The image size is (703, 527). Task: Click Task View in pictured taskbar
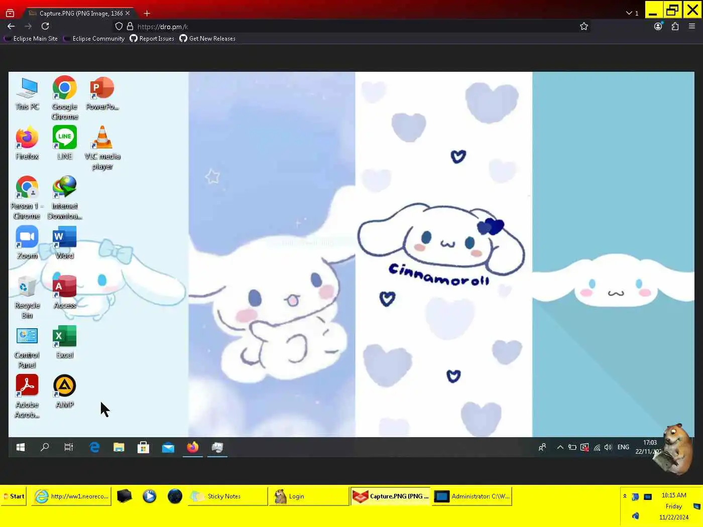[x=69, y=447]
